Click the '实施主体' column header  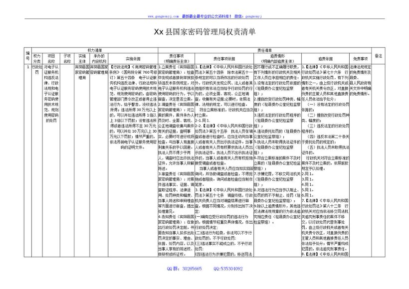pos(82,59)
